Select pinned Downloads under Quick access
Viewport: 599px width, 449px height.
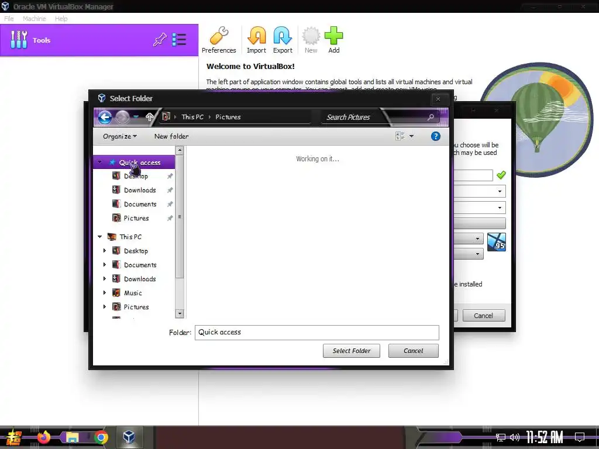point(140,190)
